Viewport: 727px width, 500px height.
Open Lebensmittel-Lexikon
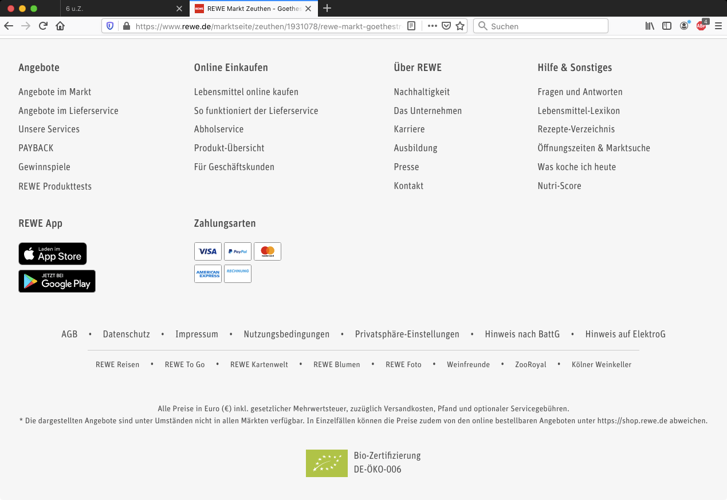point(579,111)
